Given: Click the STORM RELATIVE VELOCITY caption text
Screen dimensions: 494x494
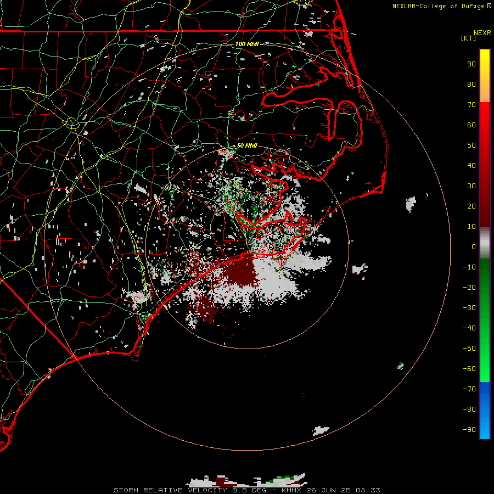Looking at the screenshot, I should coord(170,490).
